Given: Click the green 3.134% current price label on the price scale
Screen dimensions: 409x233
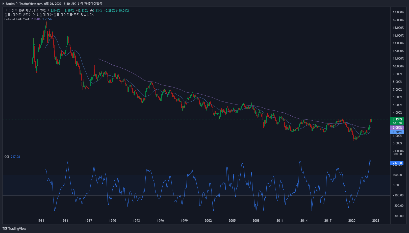Looking at the screenshot, I should pos(397,119).
